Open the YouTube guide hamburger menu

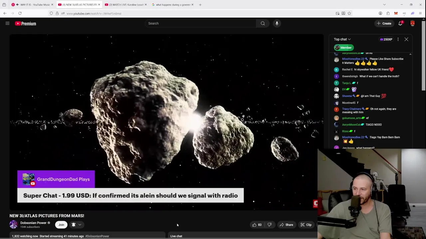pyautogui.click(x=7, y=23)
